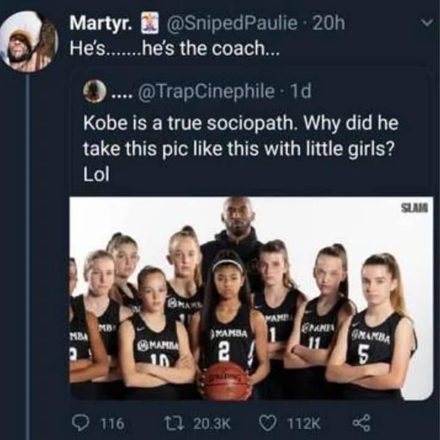Viewport: 440px width, 440px height.
Task: Visit the @SnipedPaulie handle
Action: (229, 24)
